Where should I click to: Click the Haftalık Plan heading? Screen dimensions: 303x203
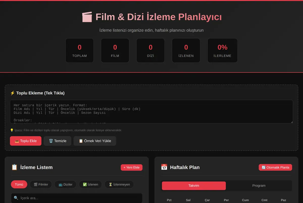[x=185, y=167]
